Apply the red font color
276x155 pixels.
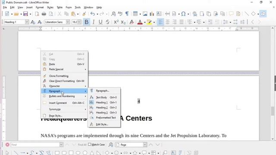(140, 22)
